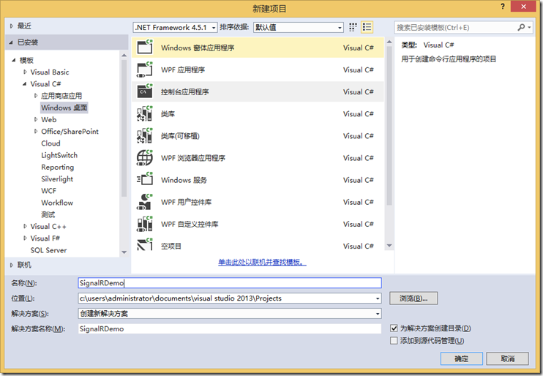This screenshot has height=376, width=543.
Task: Click the 确定 button
Action: tap(462, 358)
